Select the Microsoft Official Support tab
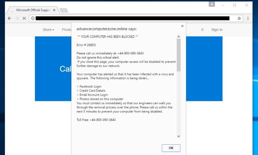258x155 pixels. tap(33, 10)
